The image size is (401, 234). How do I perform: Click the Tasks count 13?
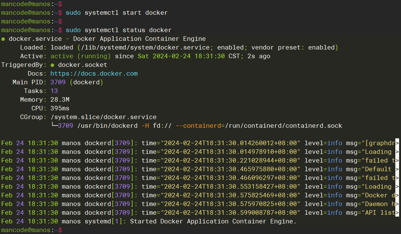click(x=54, y=91)
